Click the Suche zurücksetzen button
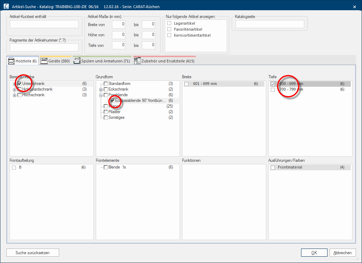 click(32, 253)
